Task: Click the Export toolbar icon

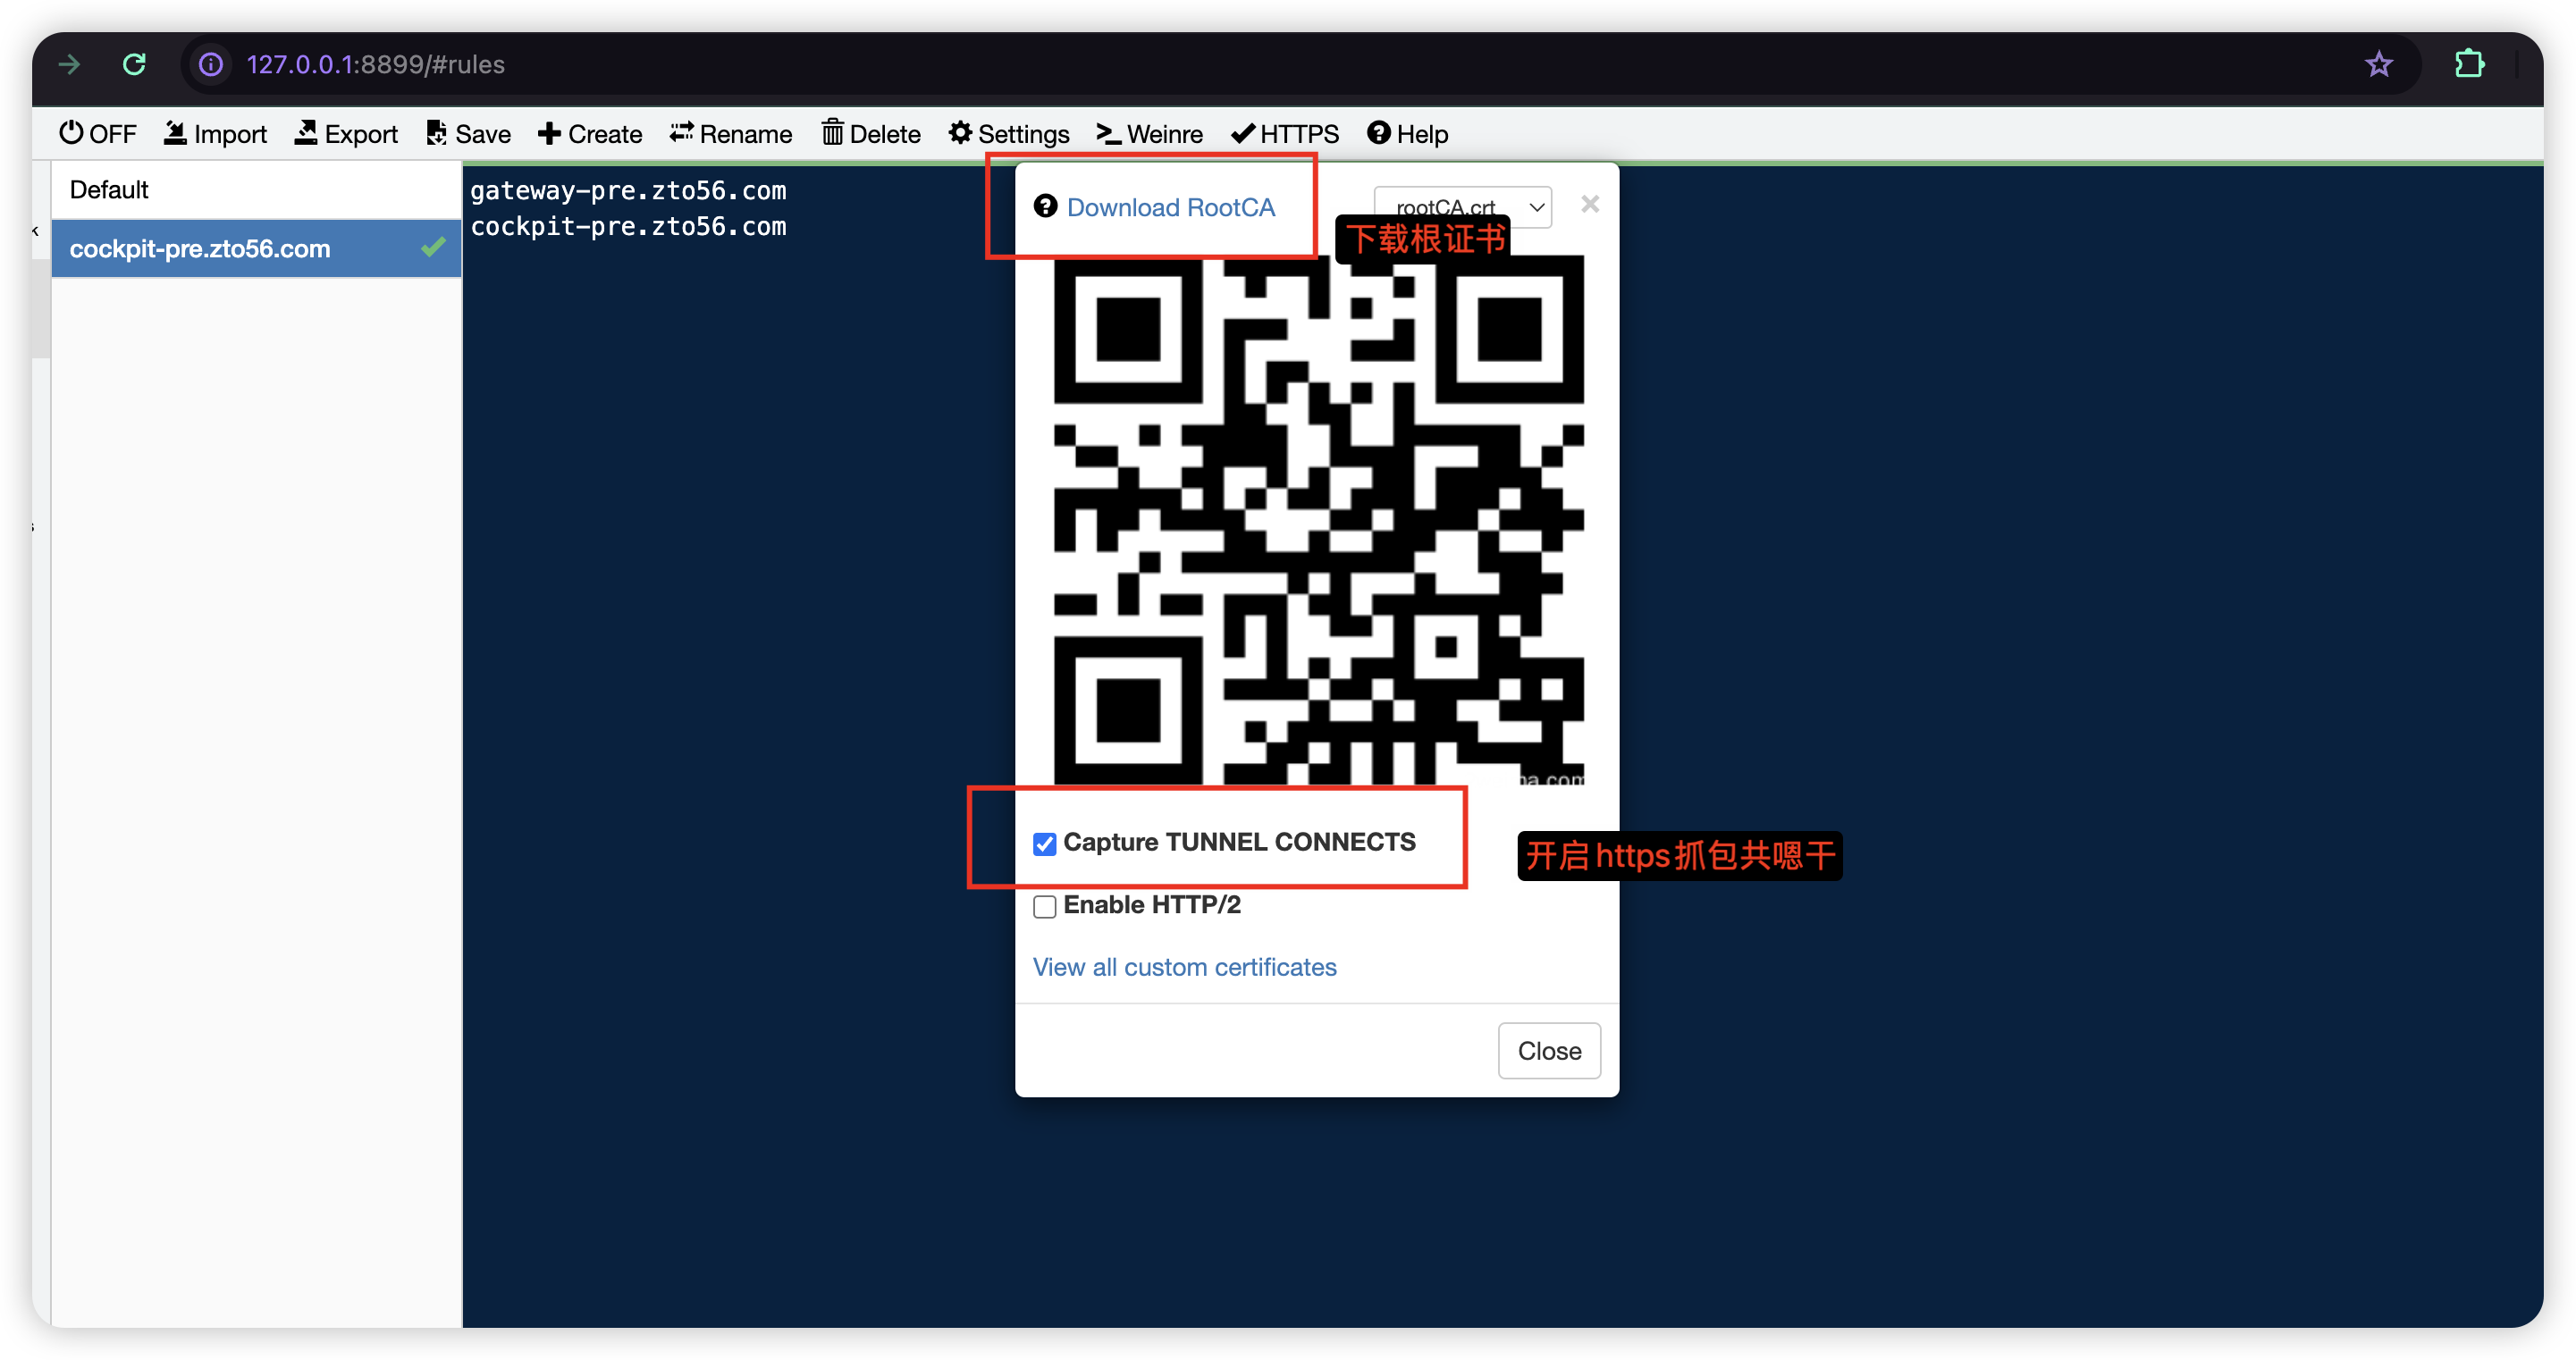Action: [306, 133]
